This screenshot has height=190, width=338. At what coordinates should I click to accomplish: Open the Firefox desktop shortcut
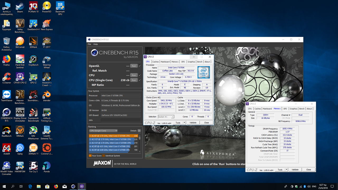click(7, 60)
